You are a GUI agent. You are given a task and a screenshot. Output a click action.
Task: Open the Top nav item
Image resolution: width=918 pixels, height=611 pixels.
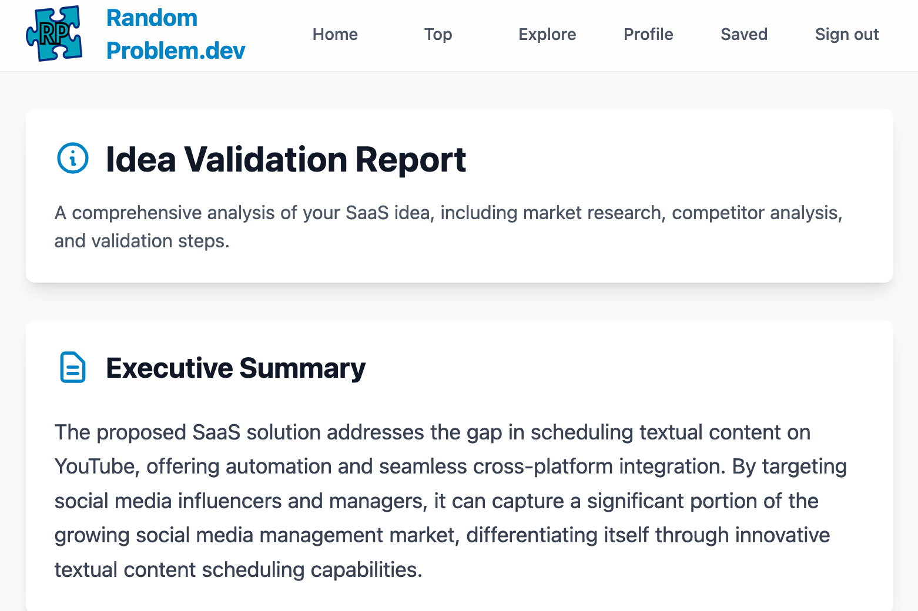pyautogui.click(x=438, y=34)
